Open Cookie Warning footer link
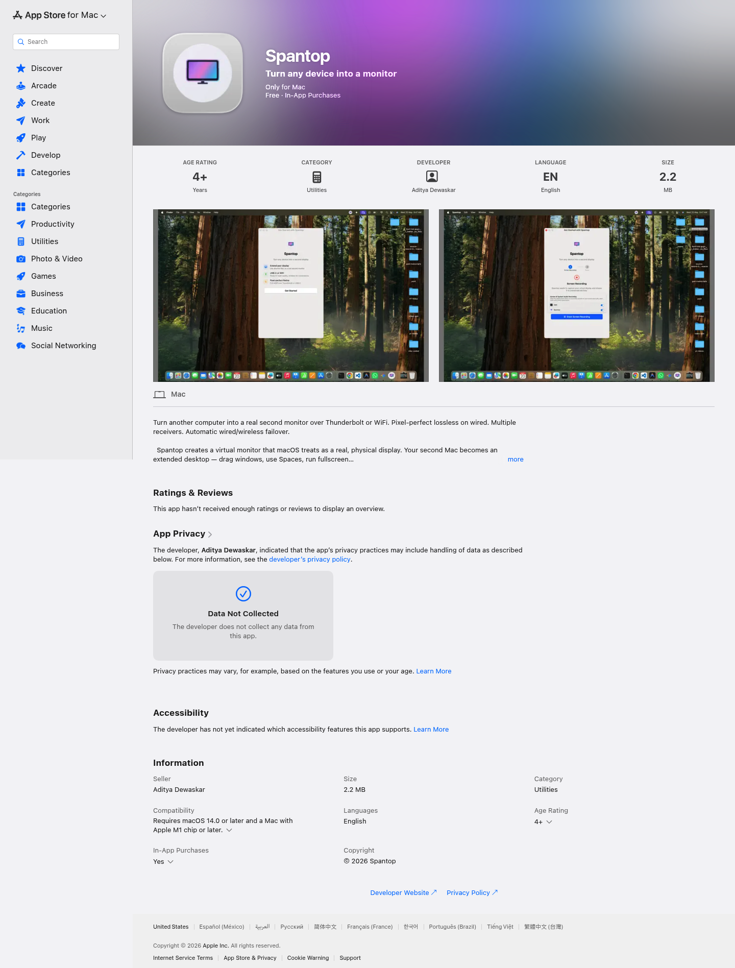Viewport: 735px width, 968px height. click(x=308, y=958)
